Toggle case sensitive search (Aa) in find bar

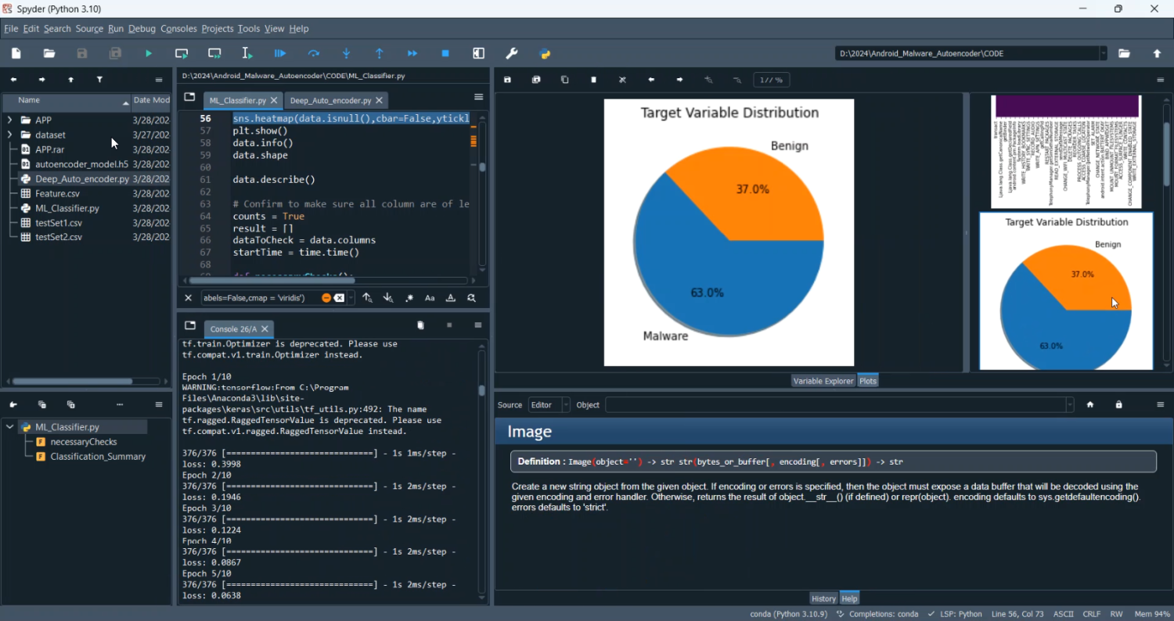click(430, 298)
